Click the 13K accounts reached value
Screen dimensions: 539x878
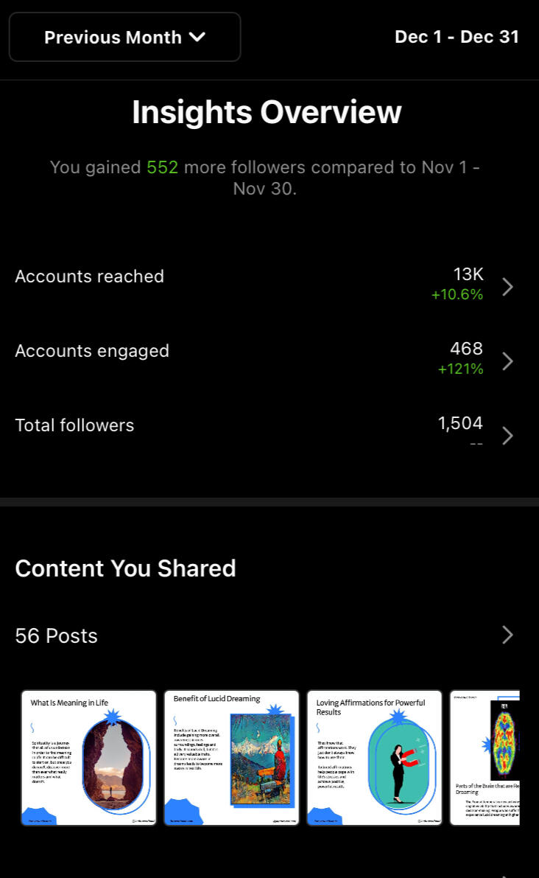468,274
